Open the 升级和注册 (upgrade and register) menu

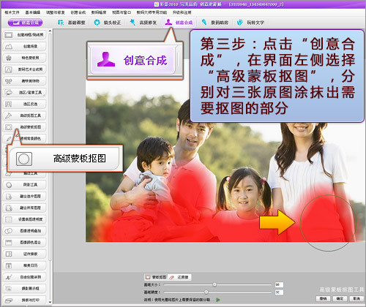[182, 12]
